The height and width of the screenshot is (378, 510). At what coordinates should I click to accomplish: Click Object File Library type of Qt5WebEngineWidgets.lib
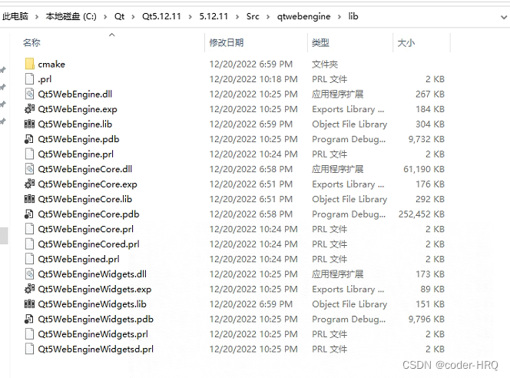coord(349,304)
